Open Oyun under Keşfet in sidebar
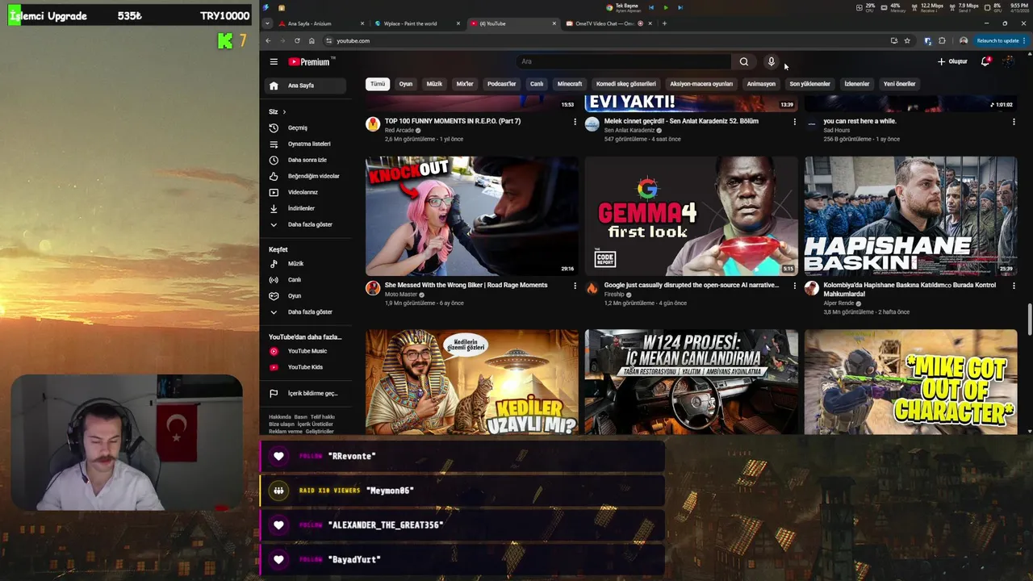Screen dimensions: 1033x581 307,296
